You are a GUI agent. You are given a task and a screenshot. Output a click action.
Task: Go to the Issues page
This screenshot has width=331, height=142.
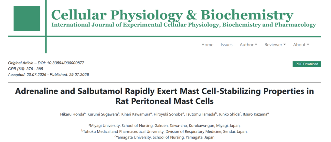point(227,45)
